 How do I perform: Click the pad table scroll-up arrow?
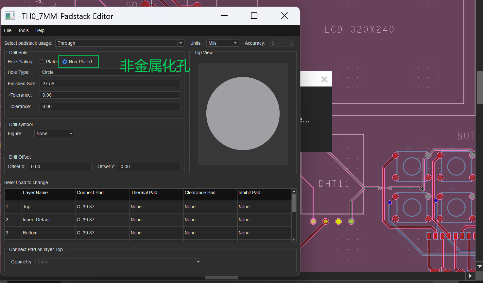[294, 192]
